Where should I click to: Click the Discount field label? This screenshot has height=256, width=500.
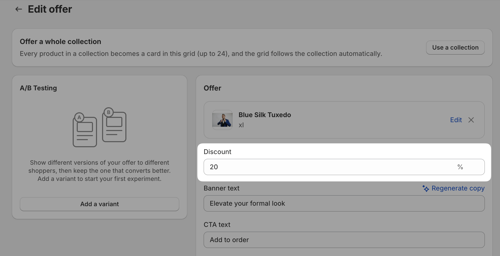tap(218, 152)
